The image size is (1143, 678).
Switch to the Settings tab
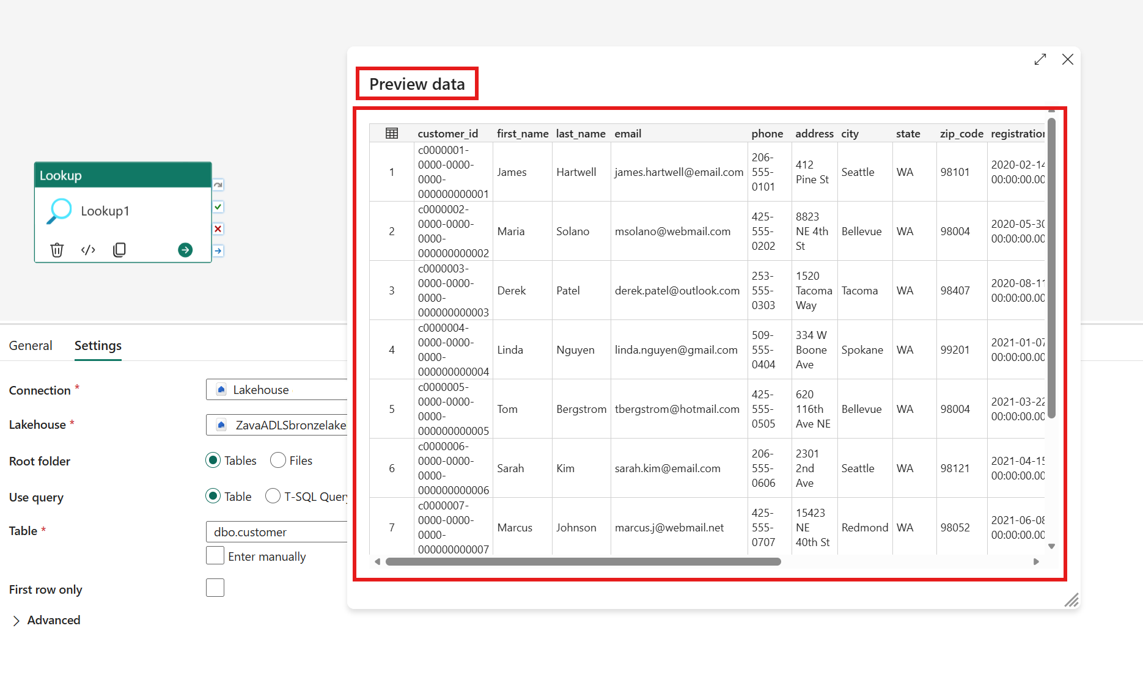click(97, 345)
